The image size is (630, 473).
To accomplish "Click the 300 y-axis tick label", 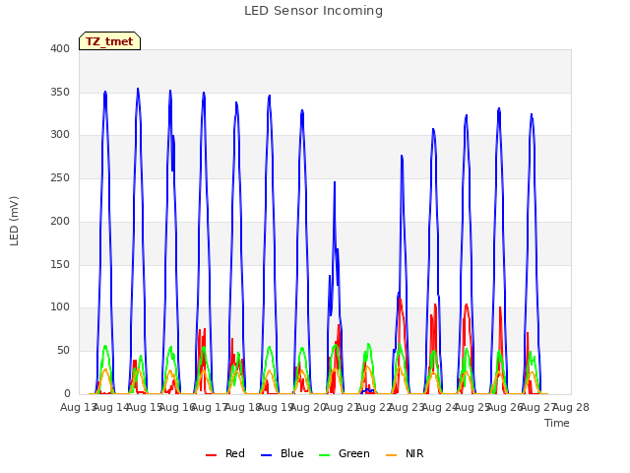I will click(60, 135).
